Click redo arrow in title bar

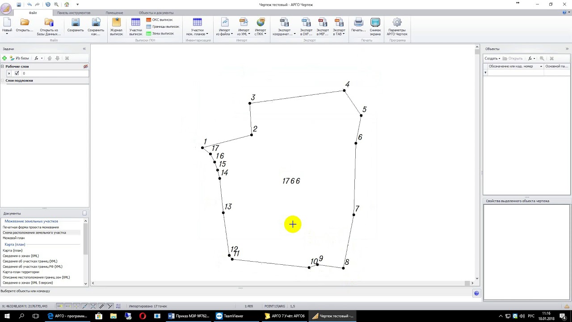pos(37,4)
